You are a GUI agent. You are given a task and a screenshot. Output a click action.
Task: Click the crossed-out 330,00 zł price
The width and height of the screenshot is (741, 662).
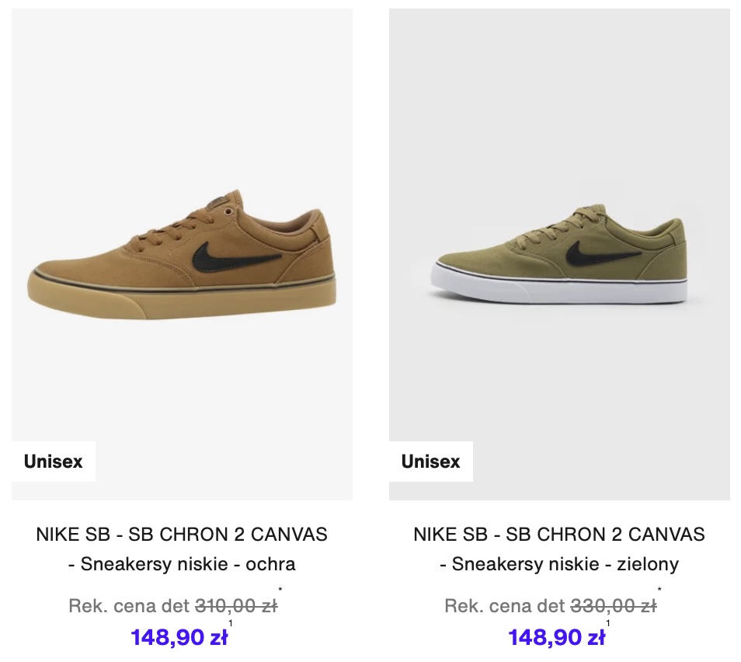pos(614,606)
